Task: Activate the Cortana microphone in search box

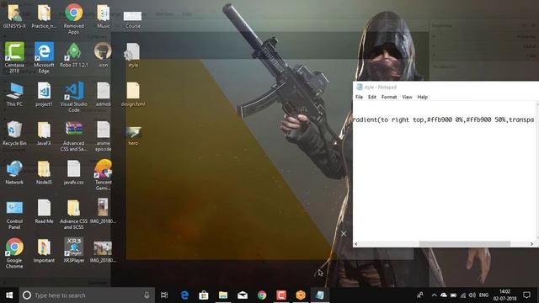Action: (x=147, y=295)
